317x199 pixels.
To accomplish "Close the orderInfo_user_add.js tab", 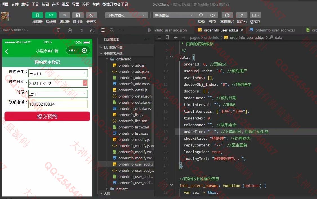I will [242, 30].
